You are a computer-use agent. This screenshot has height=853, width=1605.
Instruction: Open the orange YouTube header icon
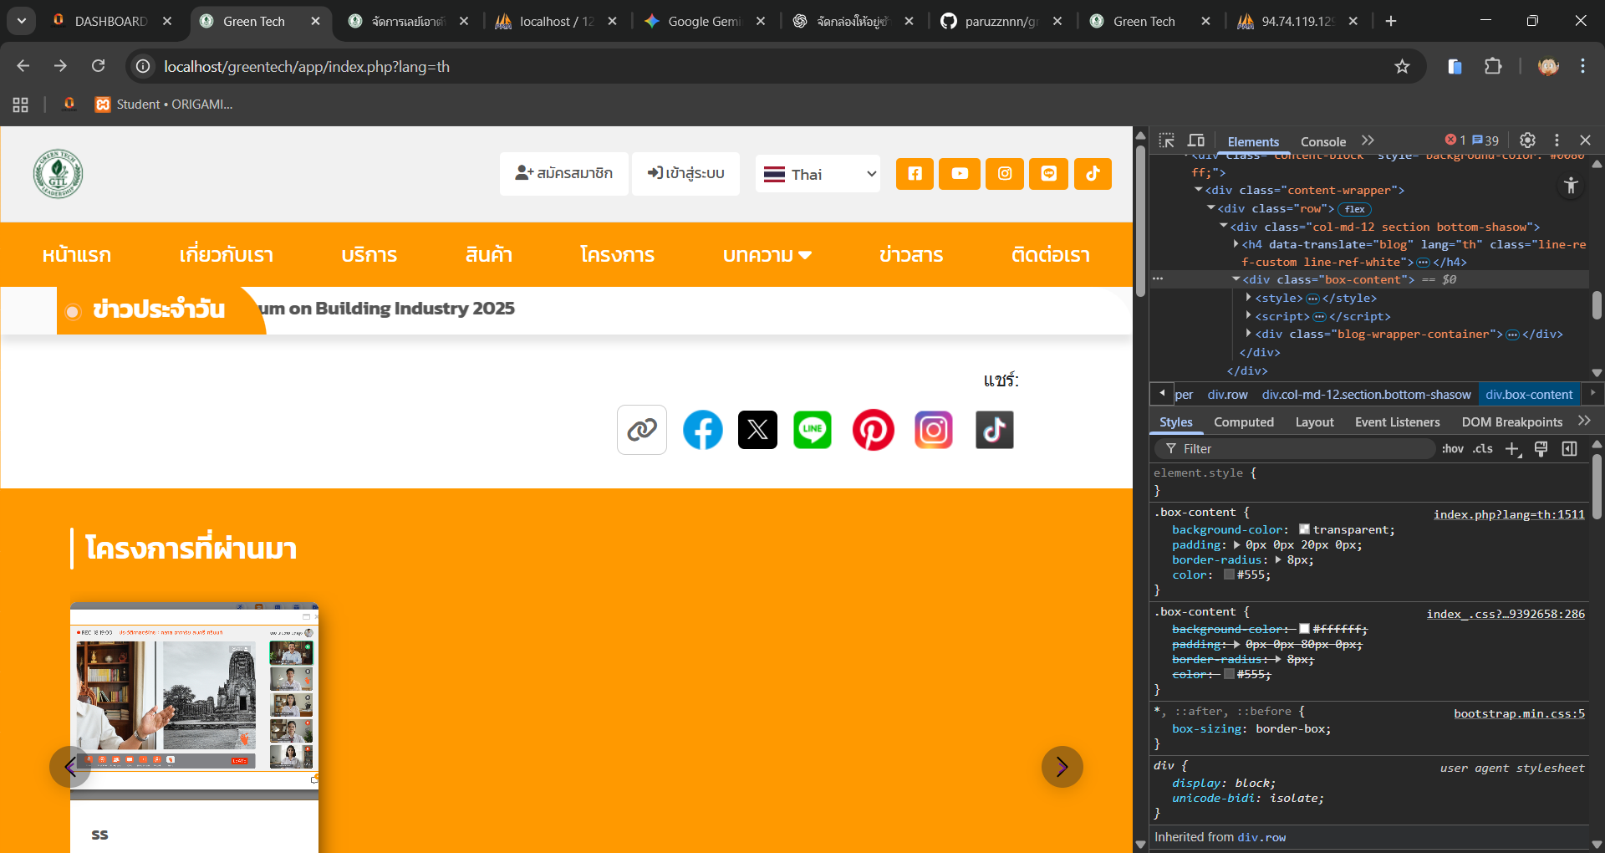[960, 174]
